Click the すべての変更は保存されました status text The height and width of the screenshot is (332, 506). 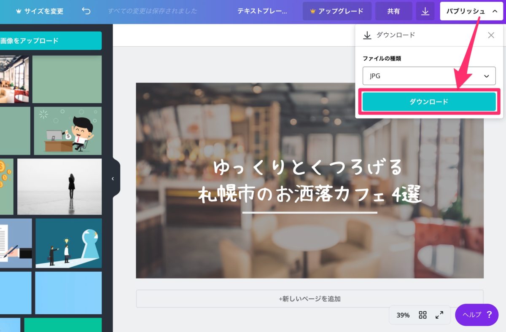point(152,11)
